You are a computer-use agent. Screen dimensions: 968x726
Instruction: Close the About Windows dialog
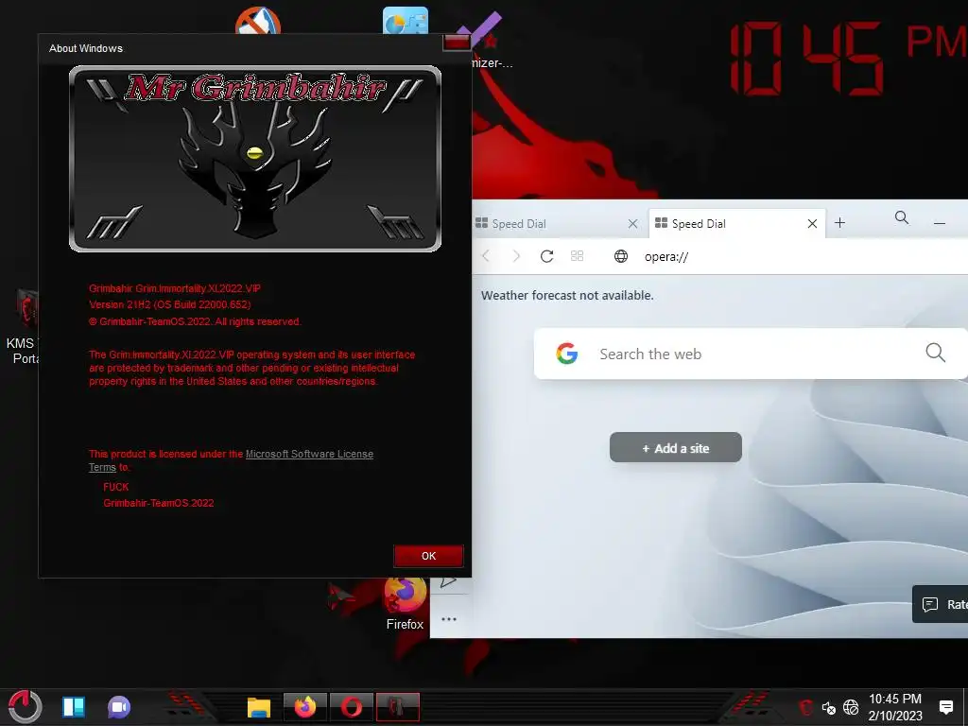pyautogui.click(x=457, y=43)
